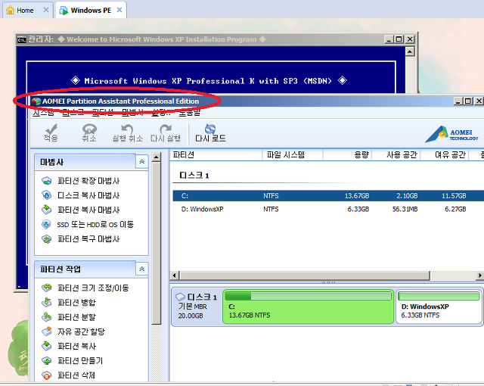This screenshot has width=484, height=386.
Task: Launch 디스크 복사 마법사 icon
Action: 47,195
